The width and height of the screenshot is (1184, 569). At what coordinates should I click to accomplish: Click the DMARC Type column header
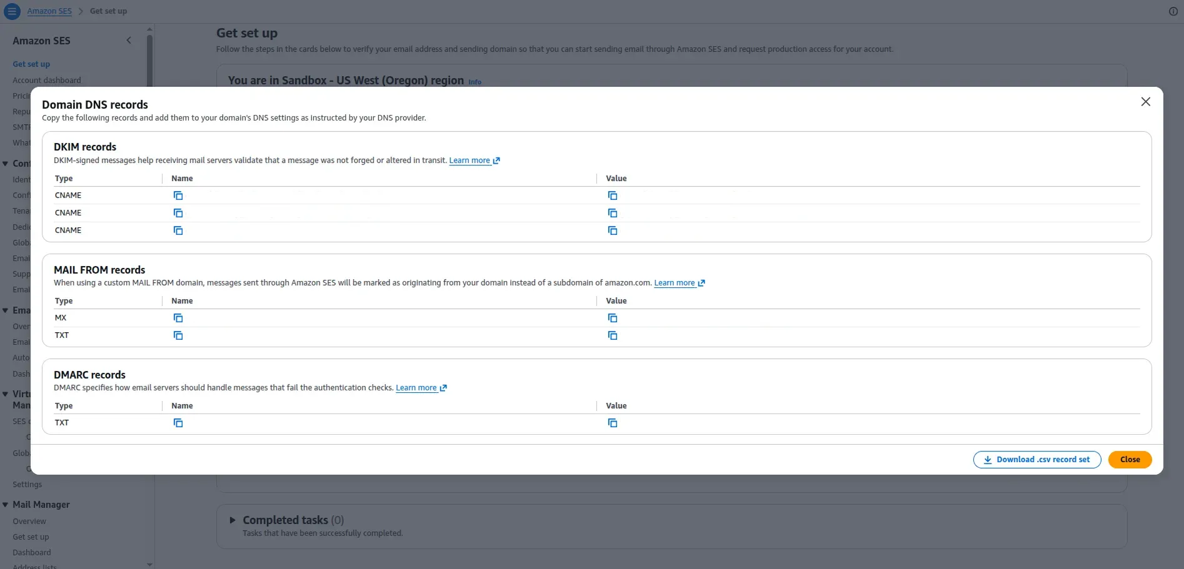tap(64, 406)
